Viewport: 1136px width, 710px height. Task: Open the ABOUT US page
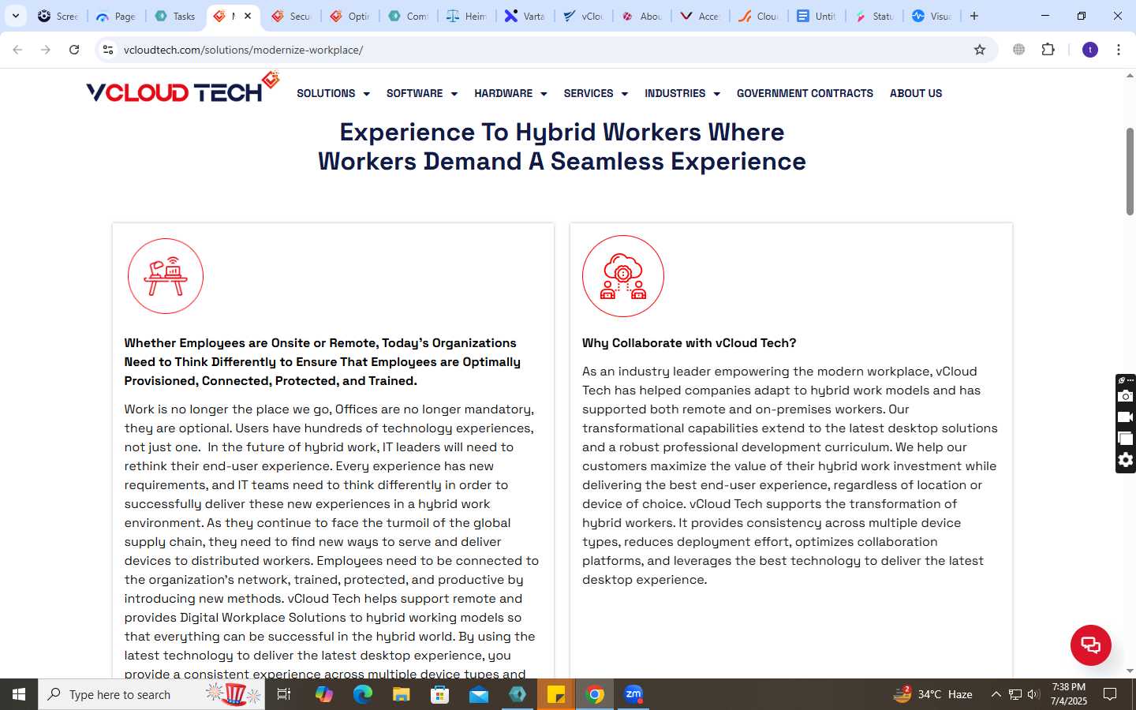(916, 93)
